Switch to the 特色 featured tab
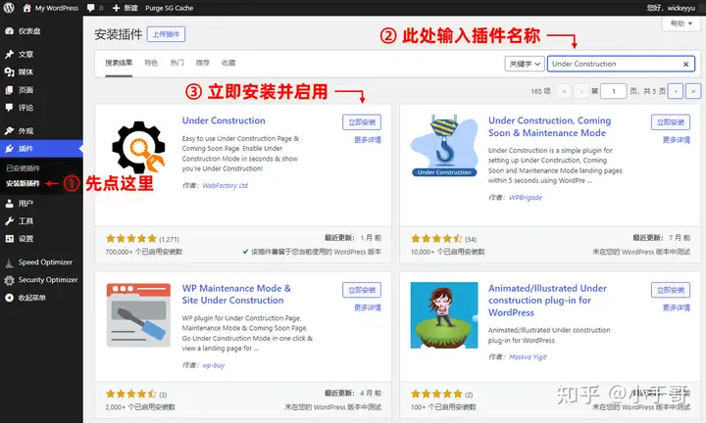This screenshot has height=423, width=706. 151,63
